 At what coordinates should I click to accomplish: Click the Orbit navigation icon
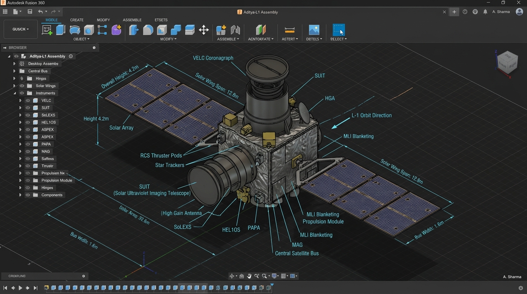click(232, 276)
